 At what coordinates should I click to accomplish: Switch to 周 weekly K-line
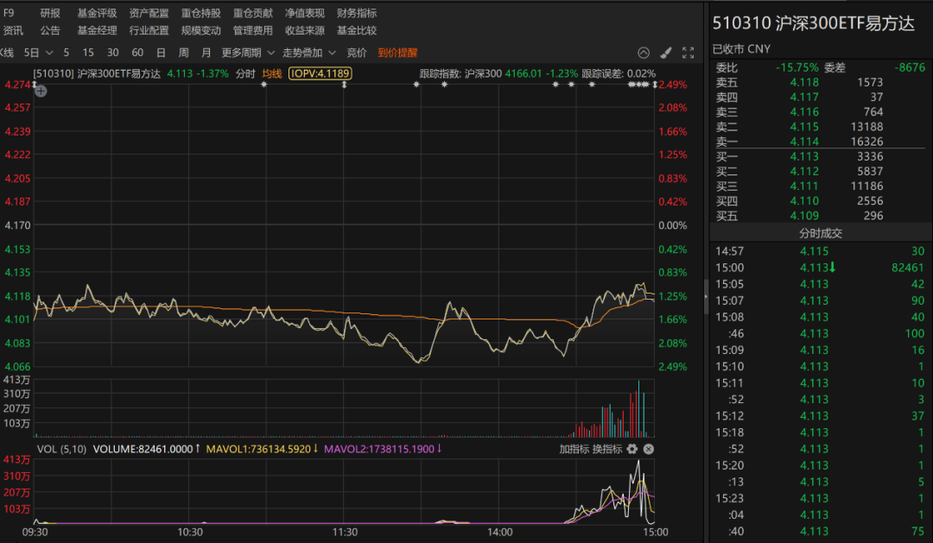point(184,53)
